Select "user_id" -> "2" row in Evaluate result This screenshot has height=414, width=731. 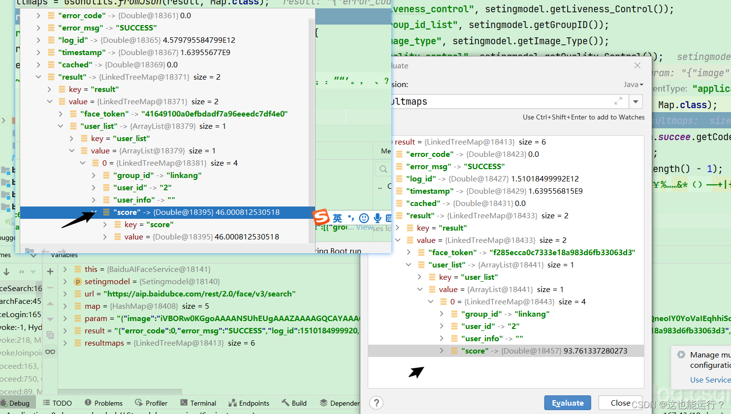pyautogui.click(x=506, y=326)
